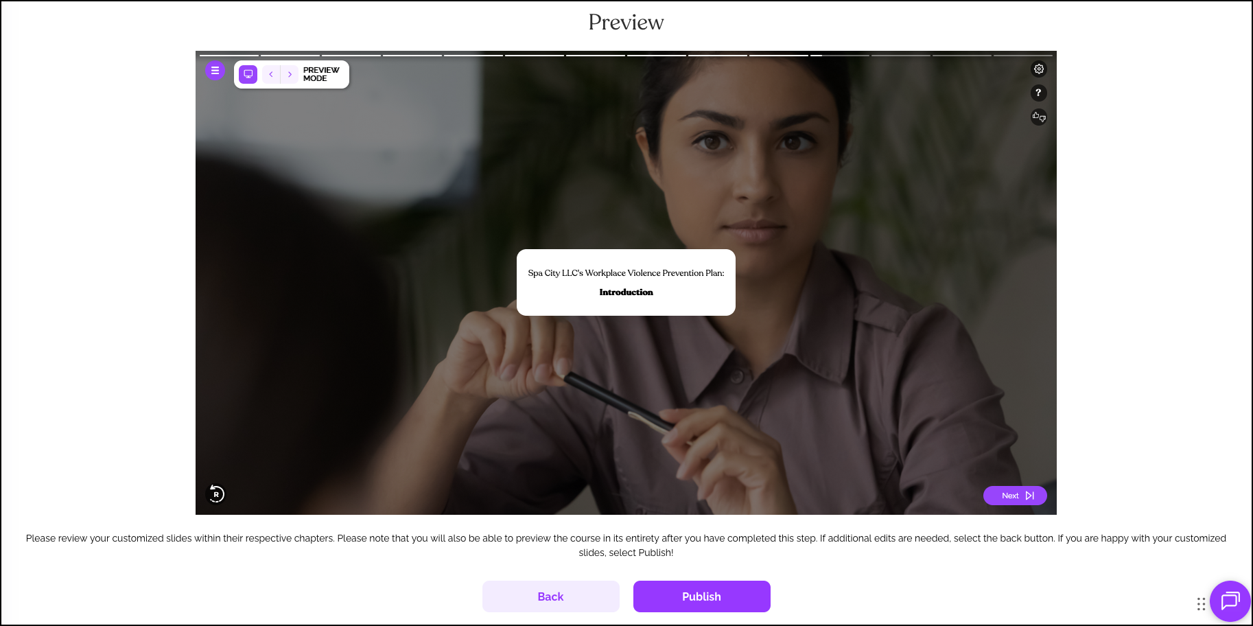The height and width of the screenshot is (626, 1253).
Task: Click the Next button on slide
Action: 1015,496
